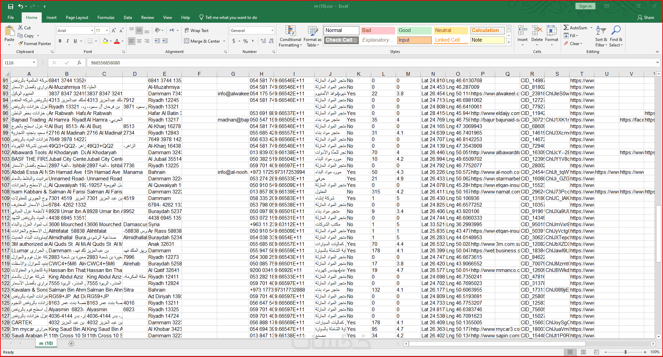This screenshot has height=357, width=663.
Task: Toggle Align Right
Action: point(147,41)
